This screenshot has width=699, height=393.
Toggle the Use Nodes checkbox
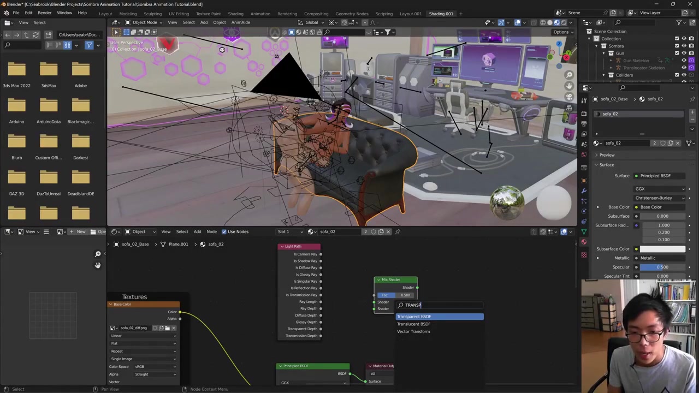(x=224, y=231)
